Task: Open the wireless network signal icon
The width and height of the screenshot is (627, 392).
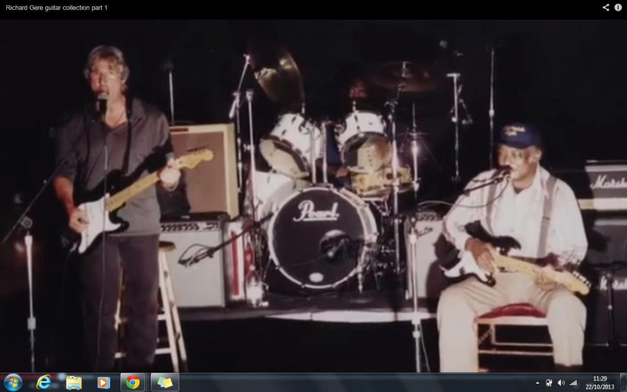Action: pos(573,383)
